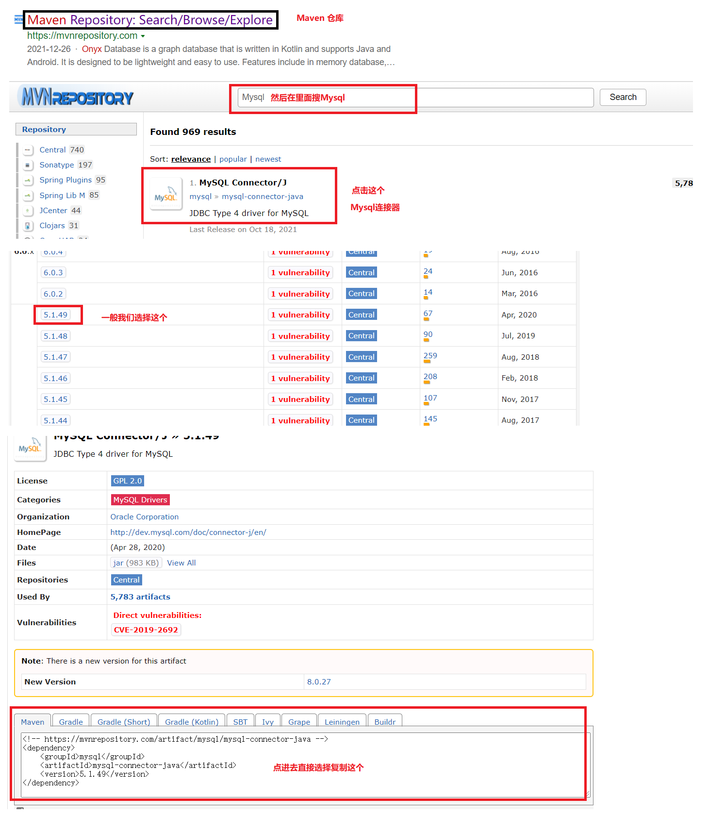The height and width of the screenshot is (815, 709).
Task: Open new version 8.0.27 link
Action: (x=319, y=682)
